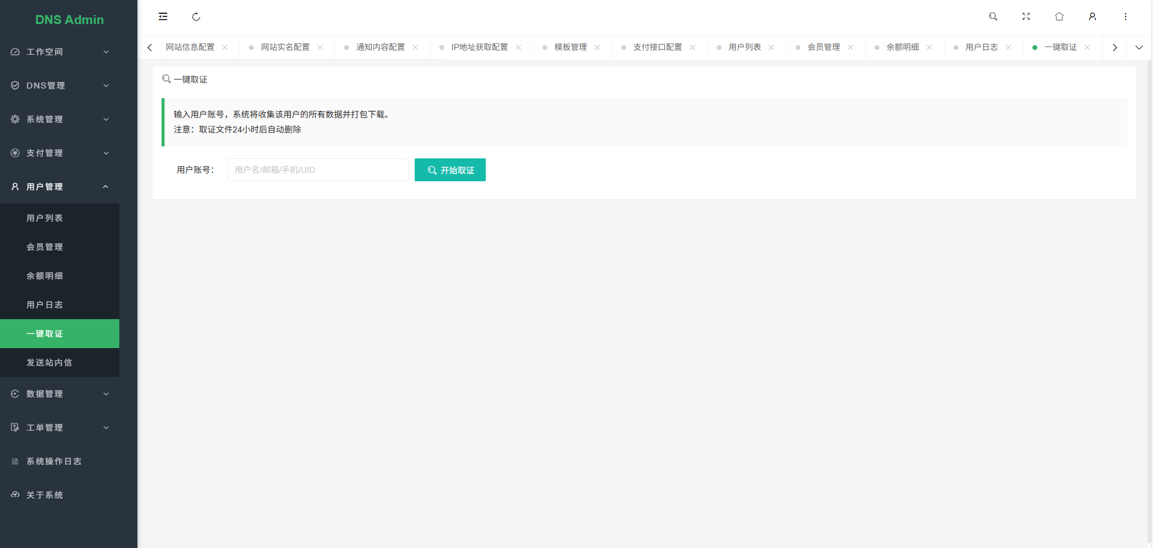Click the 用户账号 input field

318,170
